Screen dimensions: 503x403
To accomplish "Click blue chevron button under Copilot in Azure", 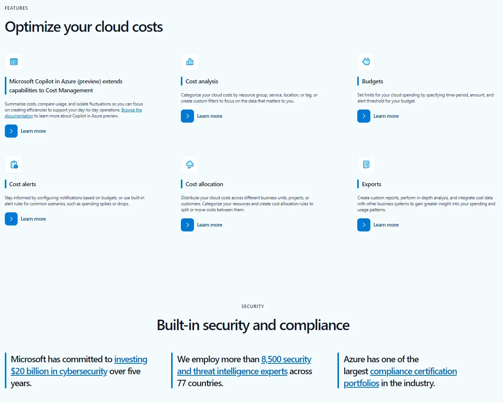I will tap(11, 131).
